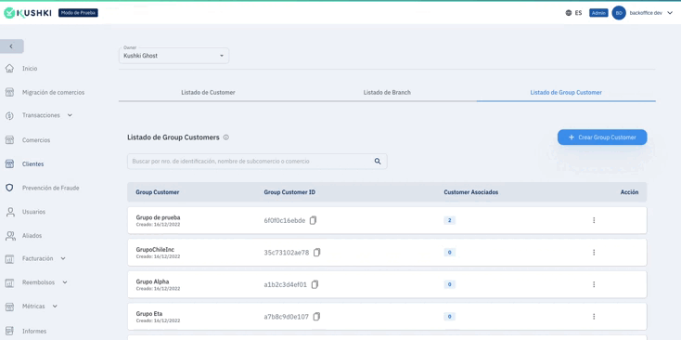
Task: Click the Customer Asociados column header
Action: (x=470, y=192)
